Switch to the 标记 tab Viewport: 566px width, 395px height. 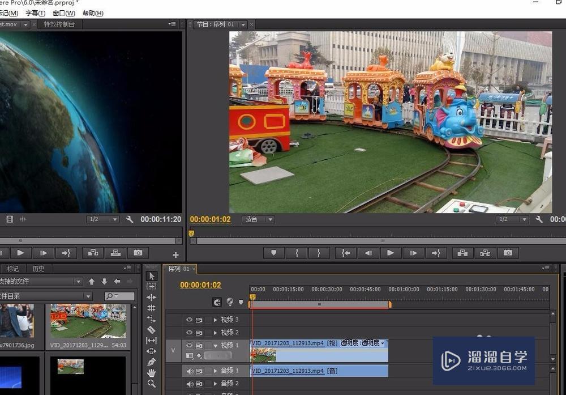tap(12, 269)
